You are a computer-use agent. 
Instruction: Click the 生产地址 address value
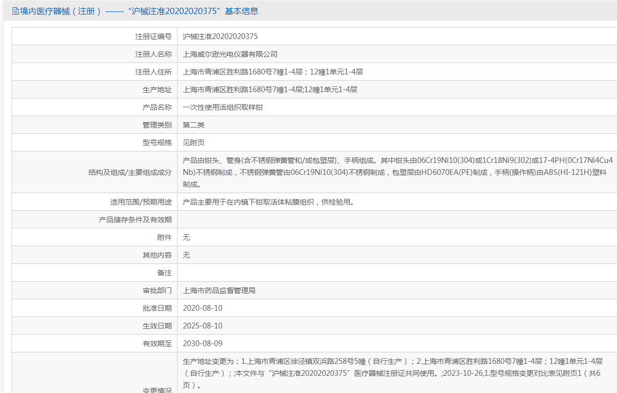pyautogui.click(x=270, y=90)
